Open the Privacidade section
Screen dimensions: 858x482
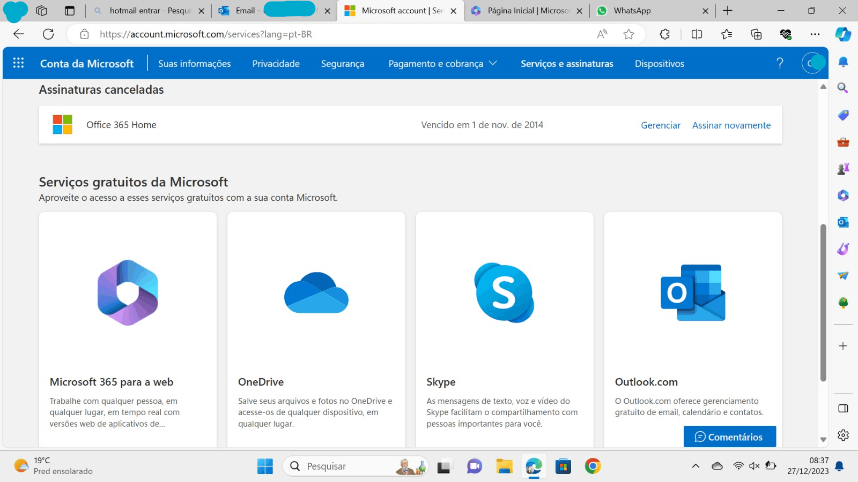click(276, 64)
